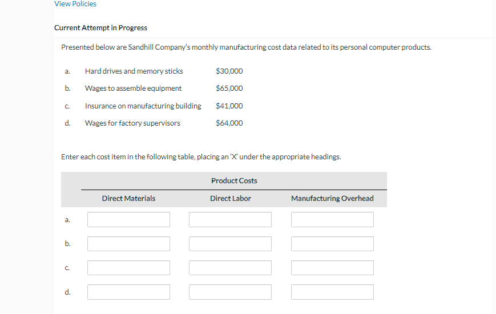The width and height of the screenshot is (496, 314).
Task: Click Direct Labor field for row d
Action: tap(230, 292)
